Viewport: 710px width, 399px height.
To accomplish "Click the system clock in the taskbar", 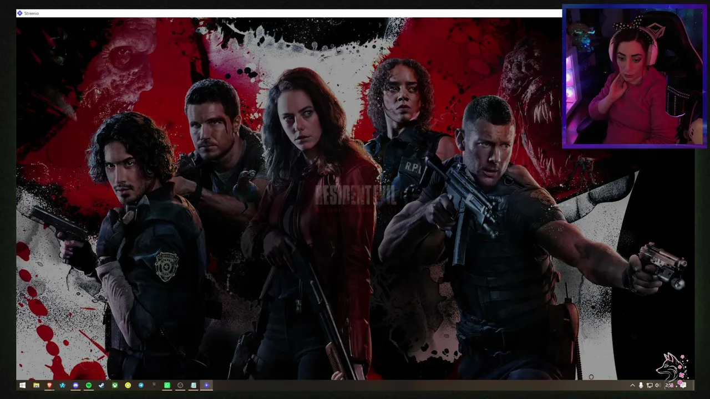I will [x=670, y=385].
